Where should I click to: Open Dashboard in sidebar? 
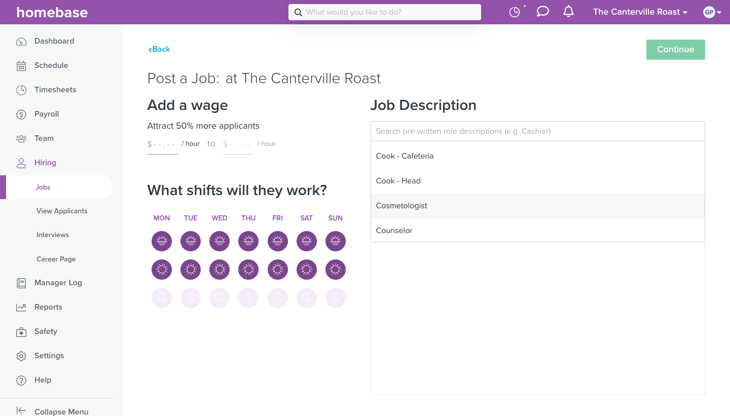point(54,41)
